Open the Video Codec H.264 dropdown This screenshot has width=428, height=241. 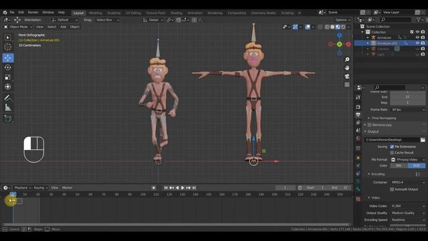click(x=408, y=206)
